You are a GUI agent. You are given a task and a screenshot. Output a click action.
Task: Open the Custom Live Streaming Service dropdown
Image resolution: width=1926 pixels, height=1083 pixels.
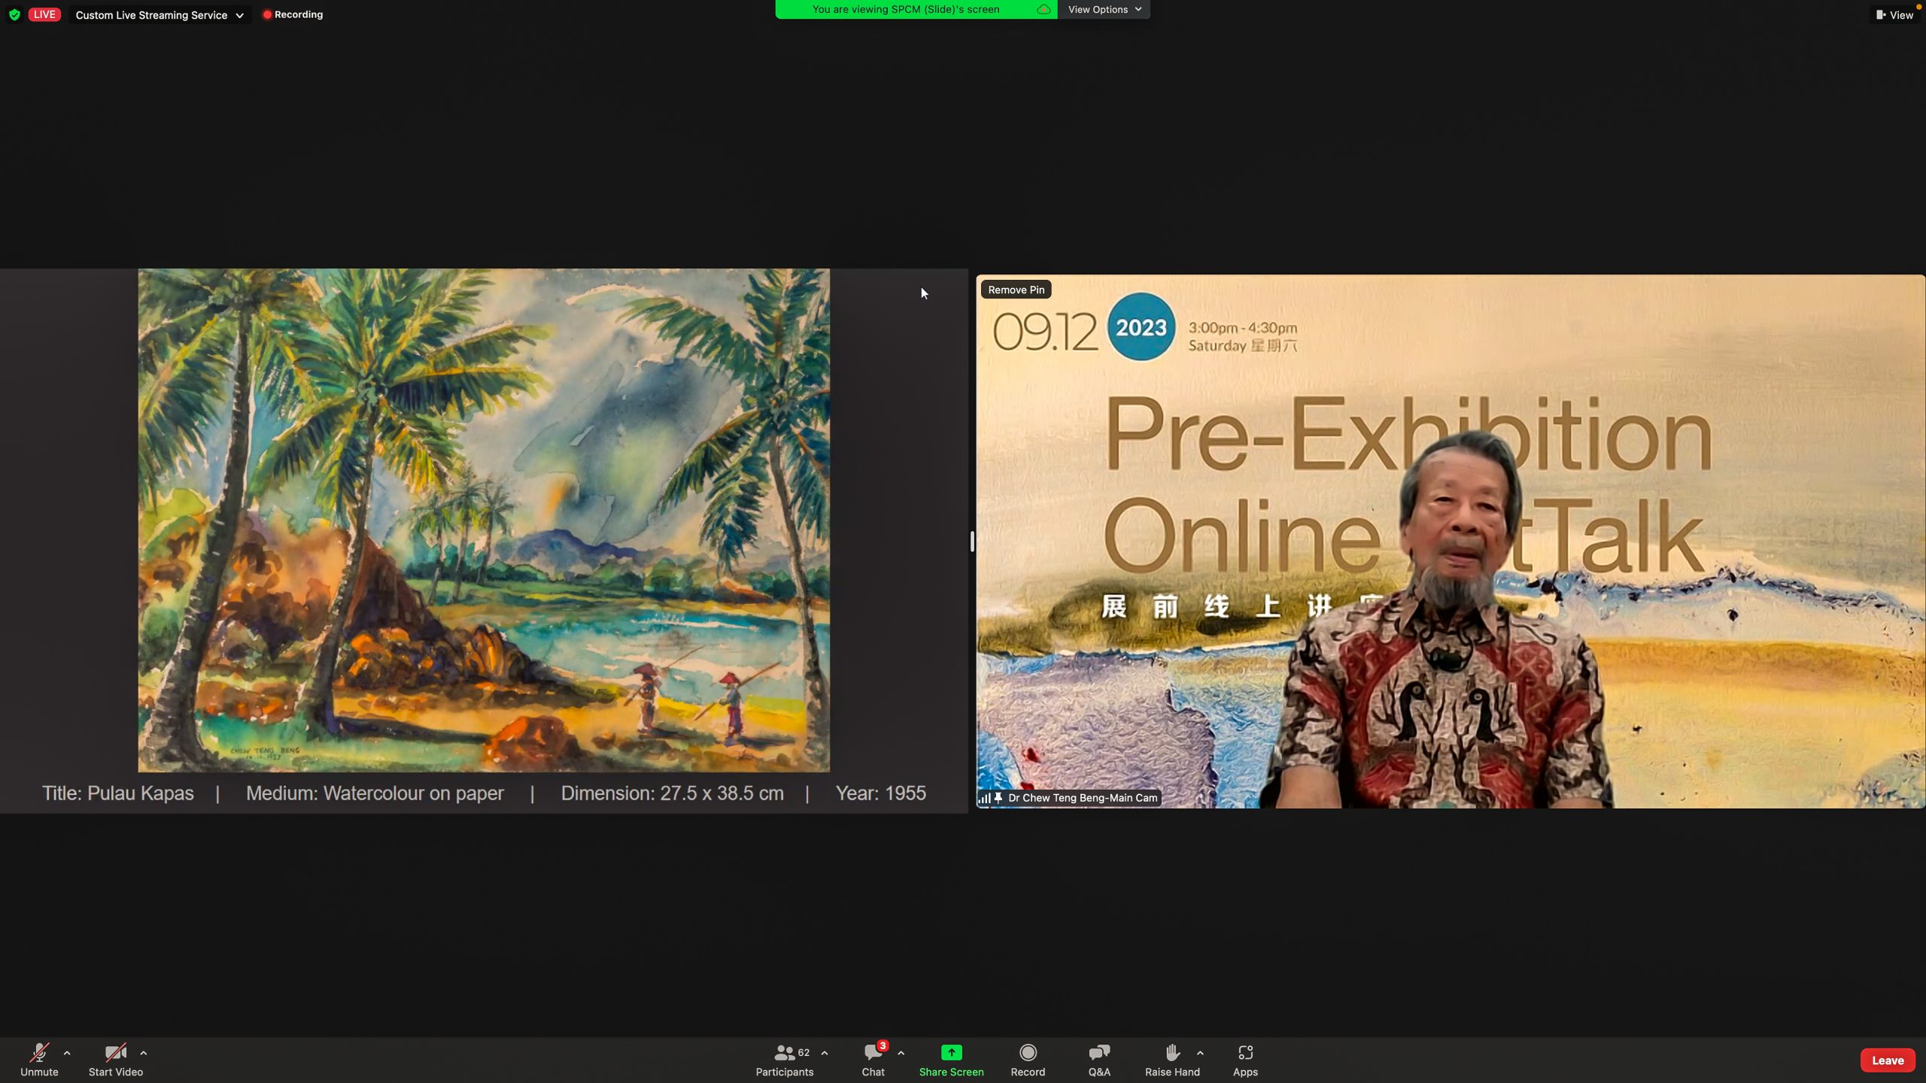(x=159, y=15)
